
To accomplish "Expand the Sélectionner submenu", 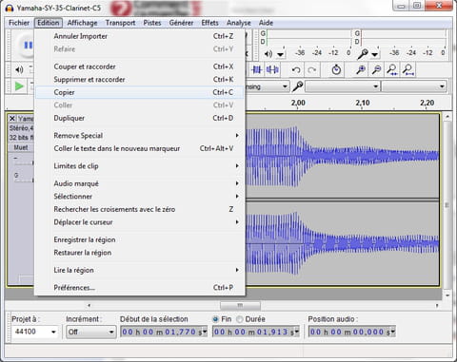I will click(140, 197).
